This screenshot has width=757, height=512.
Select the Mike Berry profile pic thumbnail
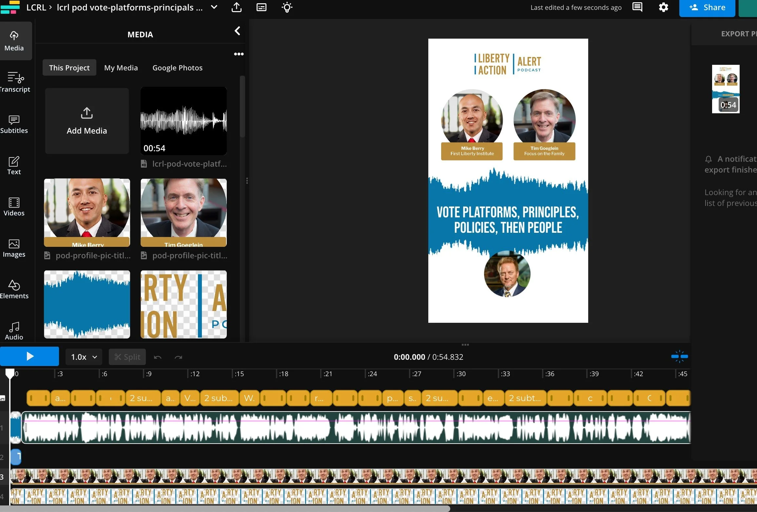coord(87,212)
